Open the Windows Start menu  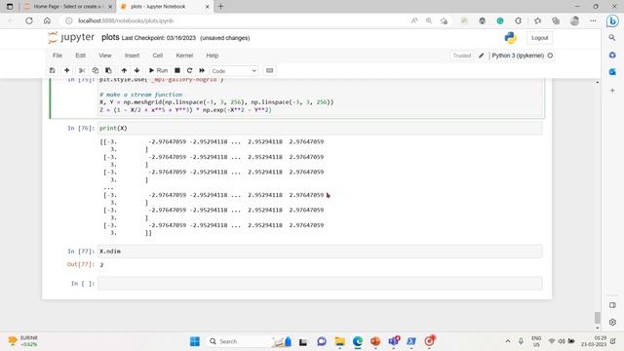pos(195,341)
